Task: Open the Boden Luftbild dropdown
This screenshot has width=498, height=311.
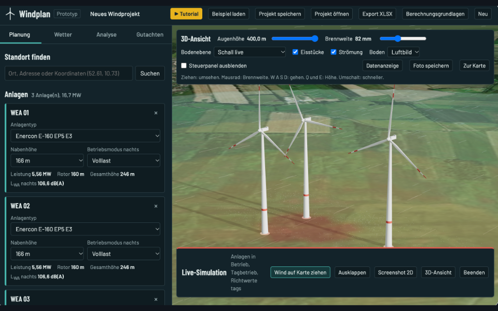Action: tap(404, 52)
